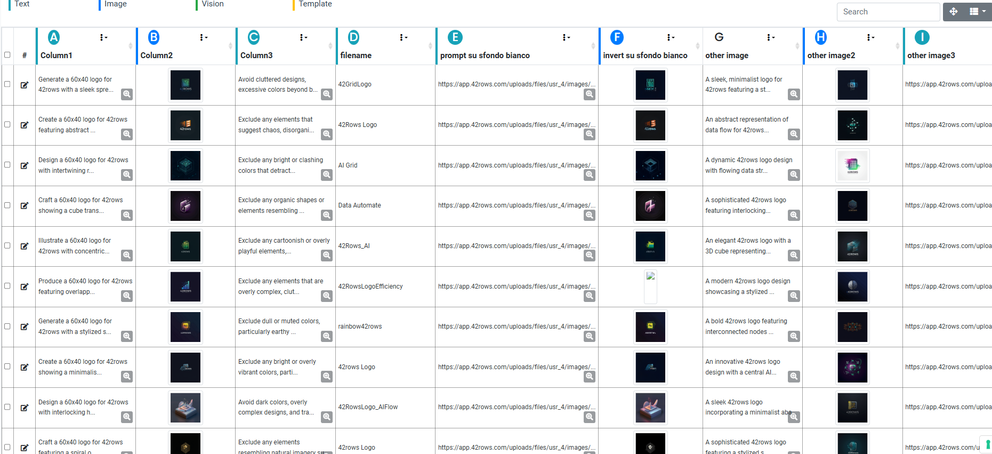
Task: Magnify 'Generate a 60x40 logo for 42rows with a sleek' cell
Action: click(x=127, y=94)
